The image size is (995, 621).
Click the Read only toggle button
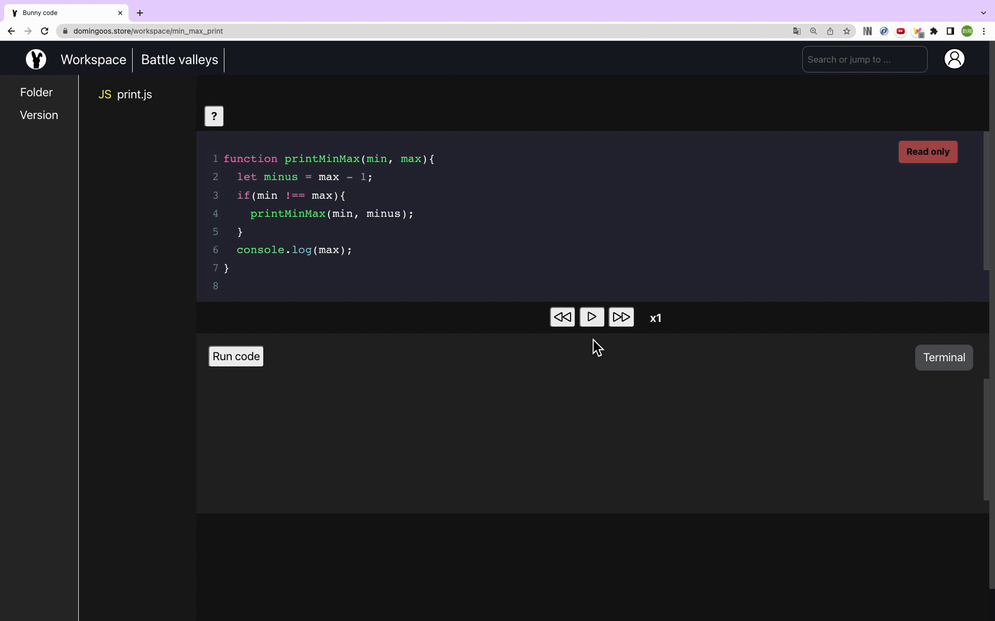point(928,152)
